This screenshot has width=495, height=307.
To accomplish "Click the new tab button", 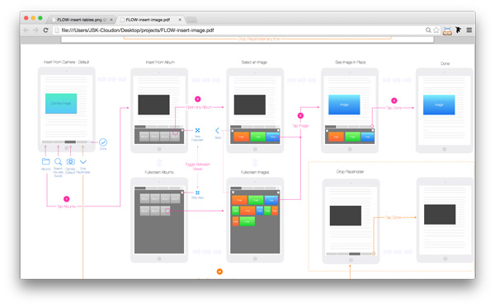I will tap(191, 20).
